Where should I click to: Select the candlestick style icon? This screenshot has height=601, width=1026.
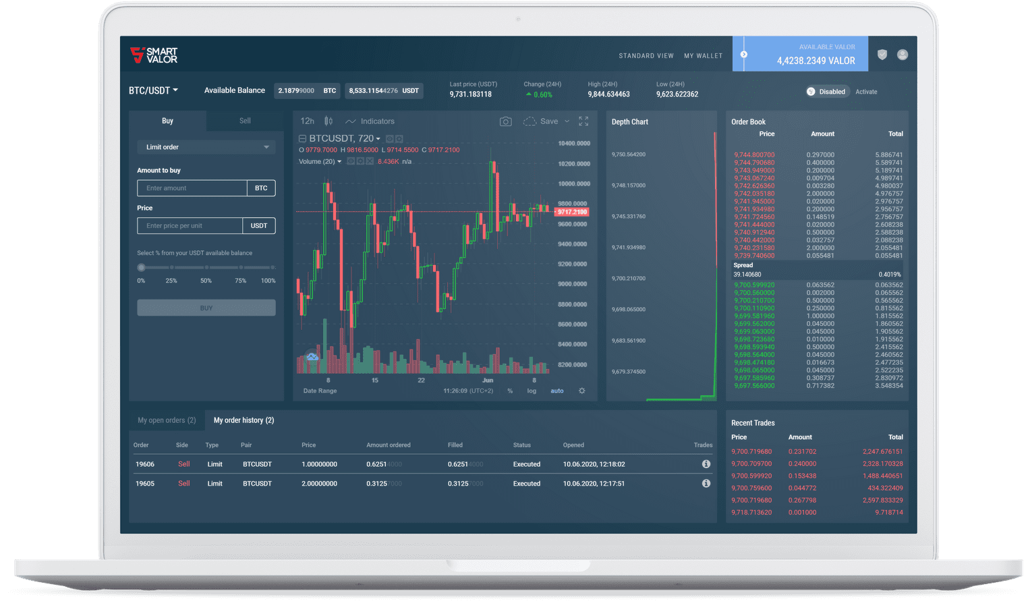(328, 121)
